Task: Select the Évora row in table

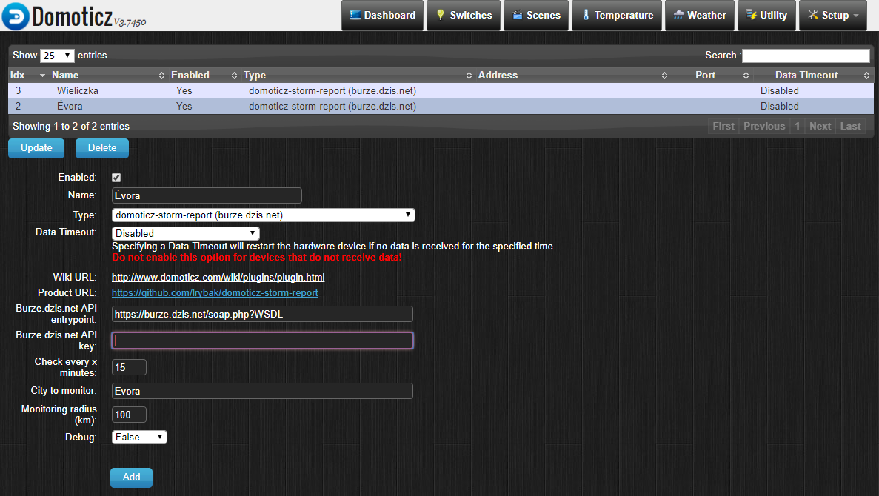Action: pos(441,107)
